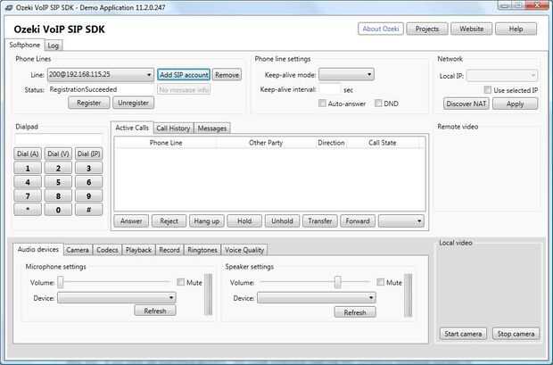The image size is (553, 365).
Task: Open Help from the header
Action: (x=516, y=29)
